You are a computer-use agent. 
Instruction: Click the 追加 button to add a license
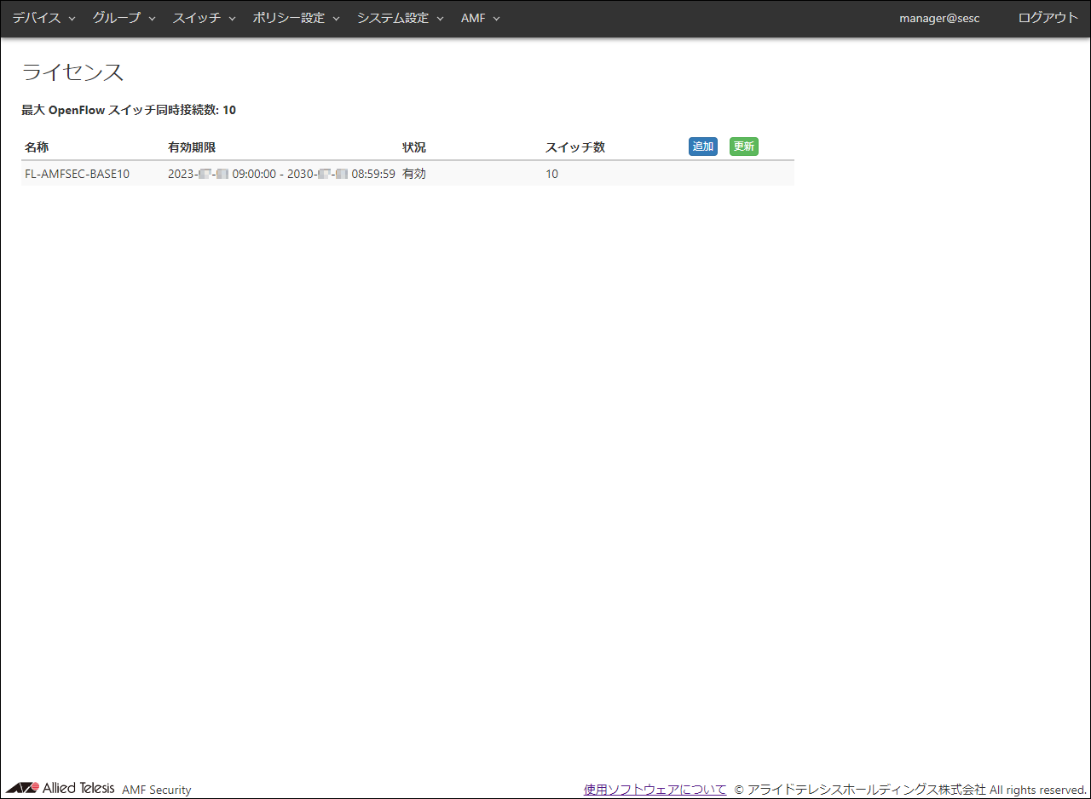(702, 146)
